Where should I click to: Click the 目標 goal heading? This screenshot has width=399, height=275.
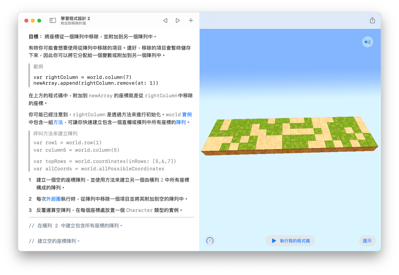[35, 37]
